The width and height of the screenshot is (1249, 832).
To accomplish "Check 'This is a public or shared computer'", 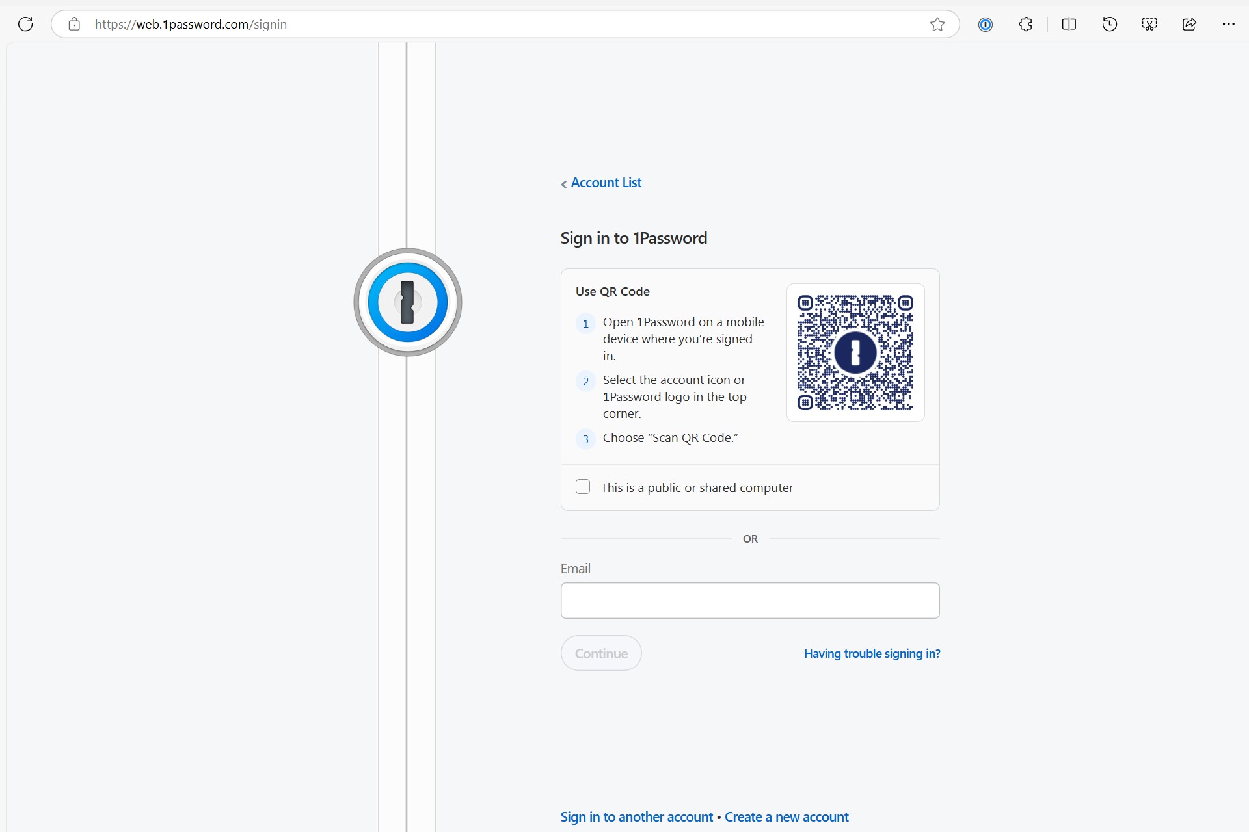I will tap(583, 487).
